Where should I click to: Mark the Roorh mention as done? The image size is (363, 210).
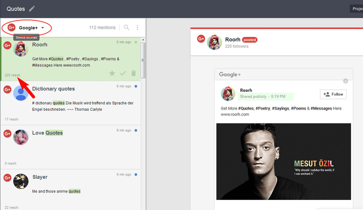[123, 73]
